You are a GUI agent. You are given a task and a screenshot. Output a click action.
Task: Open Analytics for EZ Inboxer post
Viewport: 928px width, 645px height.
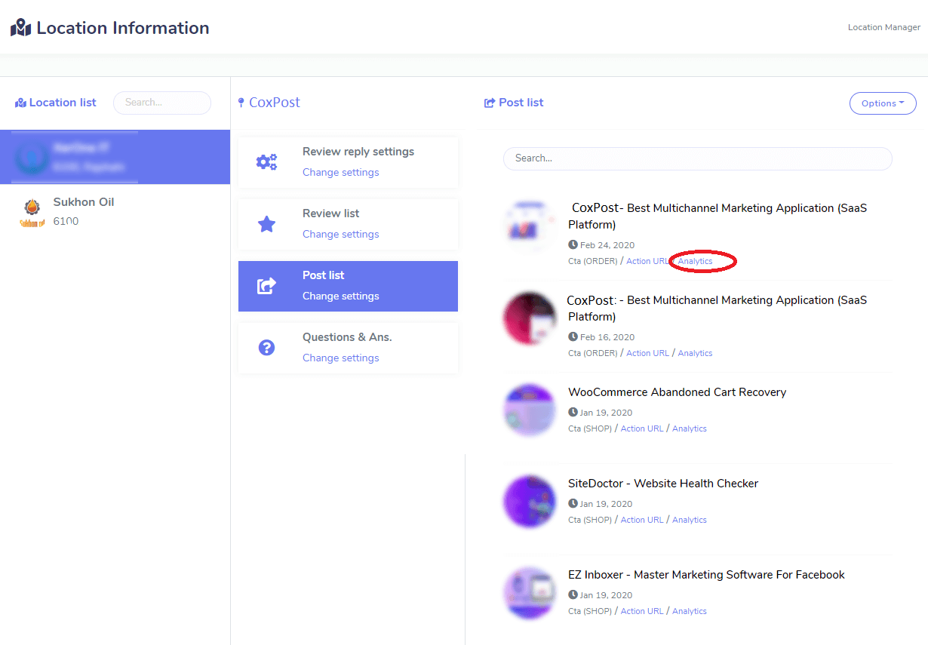click(x=689, y=611)
